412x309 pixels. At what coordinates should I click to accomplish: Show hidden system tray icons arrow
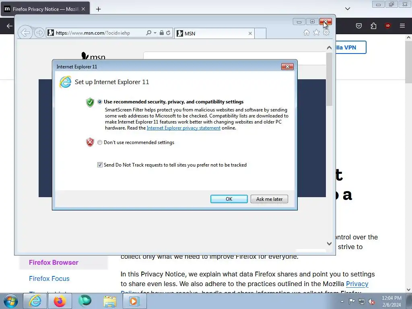(342, 301)
